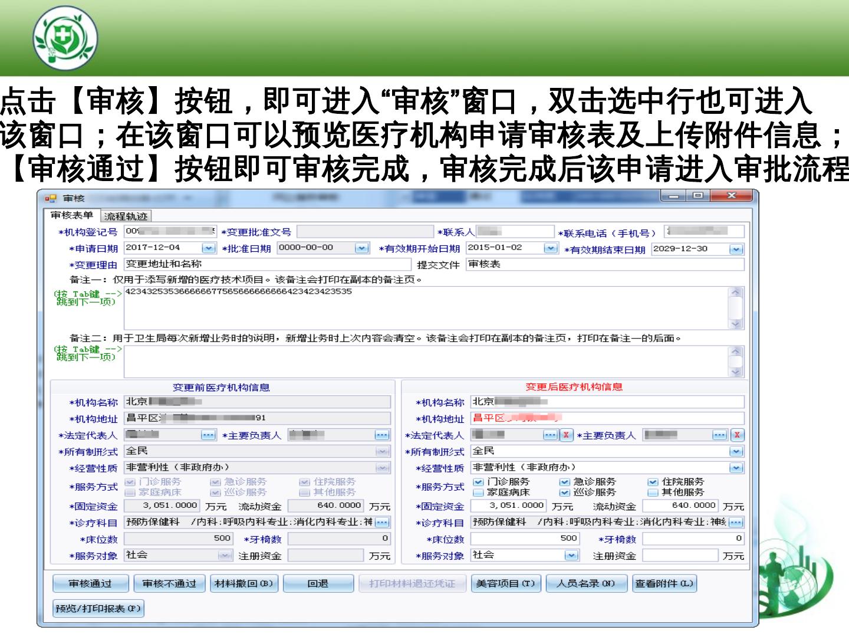Screen dimensions: 849x637
Task: Clear the after-change 主要负责人 with the red X
Action: pos(737,435)
